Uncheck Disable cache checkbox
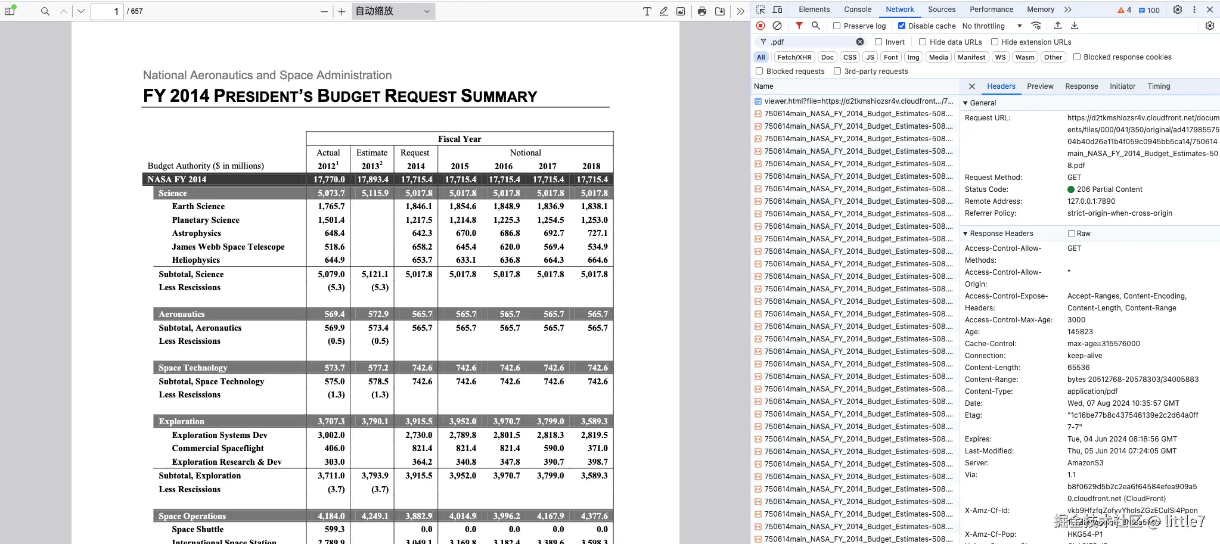The width and height of the screenshot is (1220, 544). click(902, 26)
